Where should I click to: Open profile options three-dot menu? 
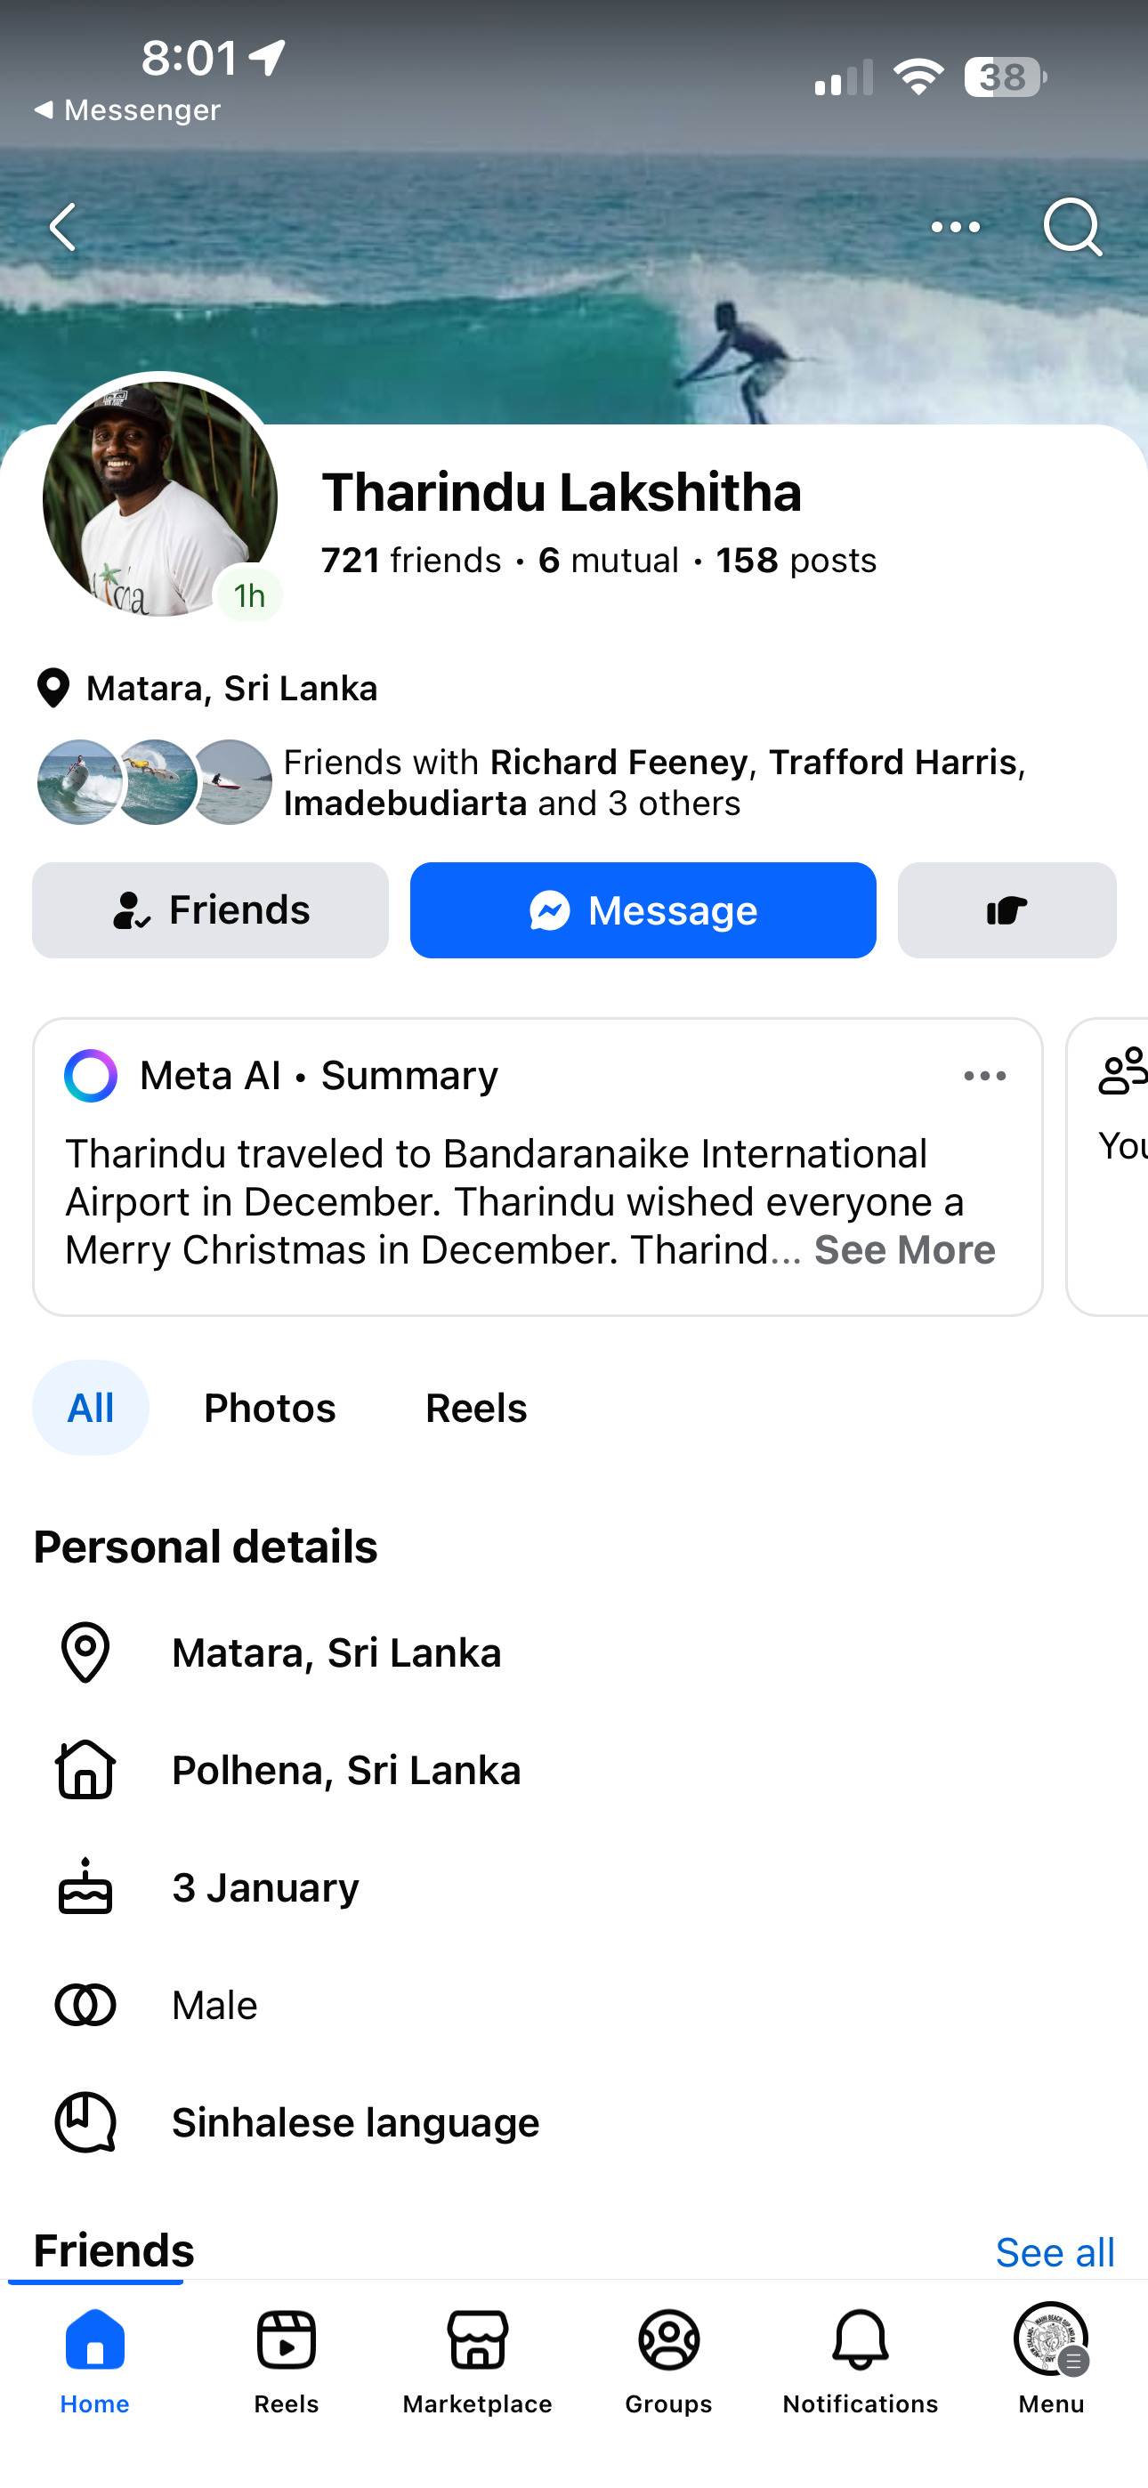955,228
